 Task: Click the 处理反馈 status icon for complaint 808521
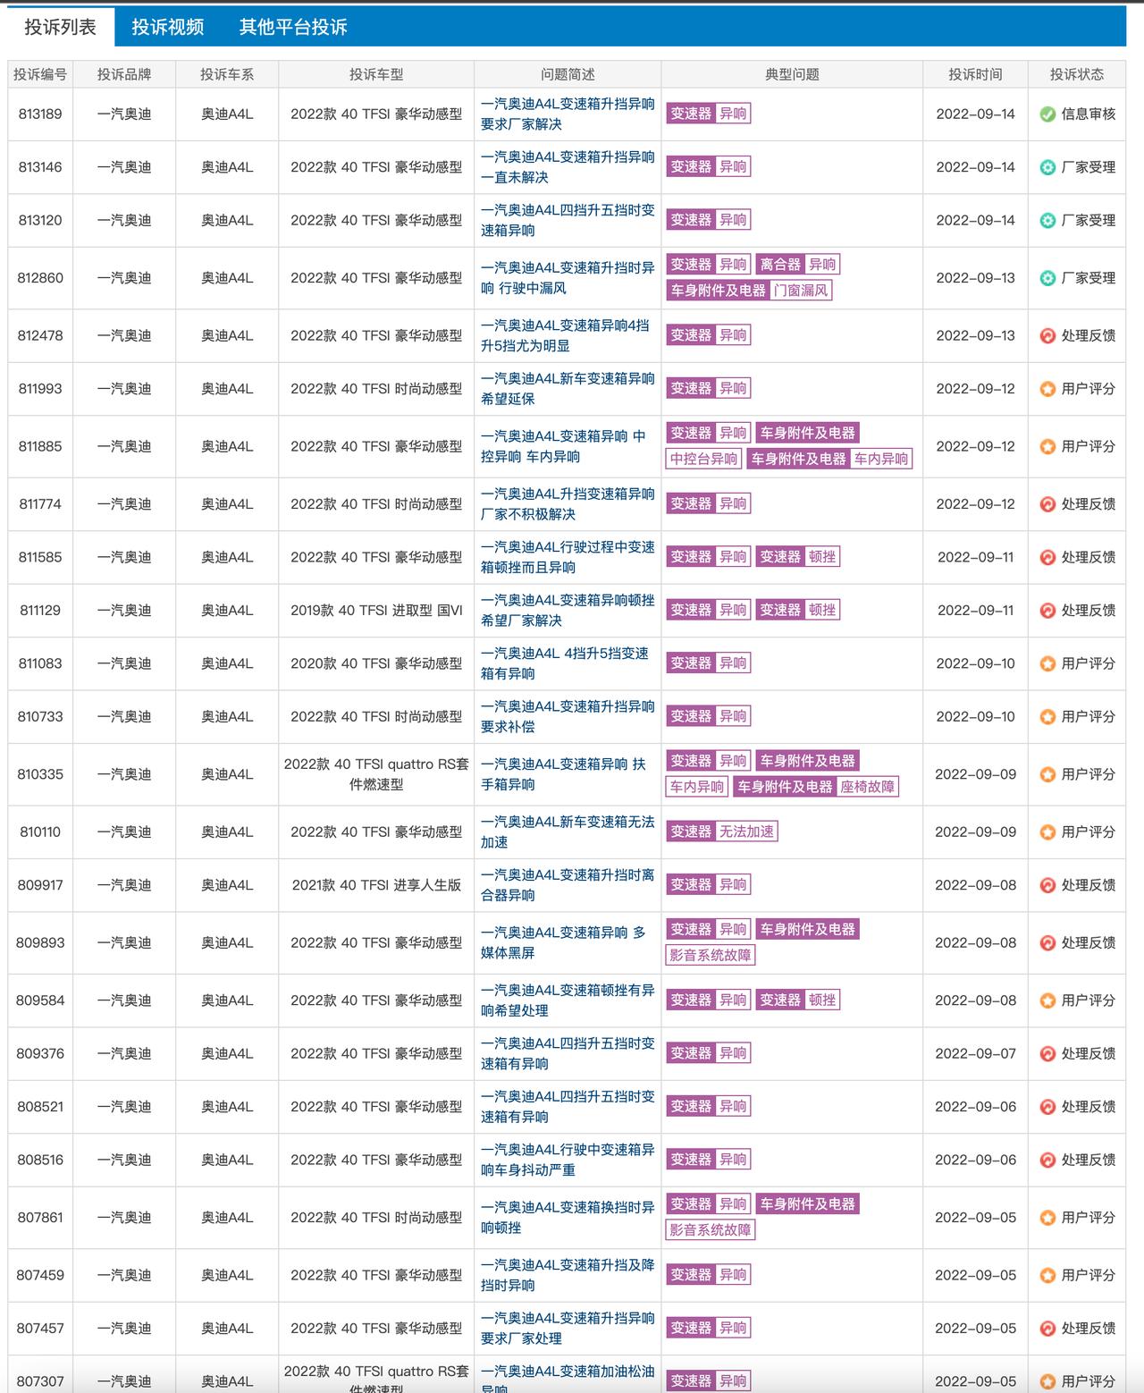(x=1048, y=1107)
